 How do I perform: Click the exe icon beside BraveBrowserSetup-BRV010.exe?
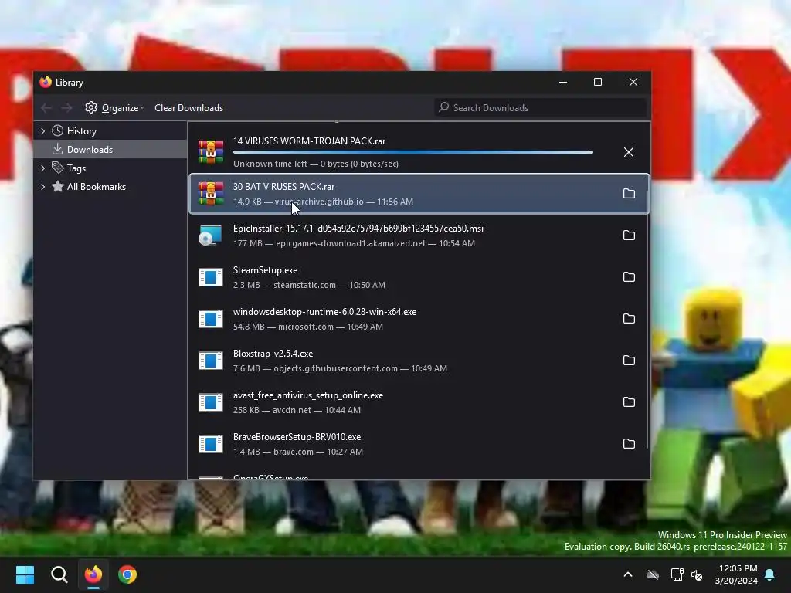coord(211,444)
